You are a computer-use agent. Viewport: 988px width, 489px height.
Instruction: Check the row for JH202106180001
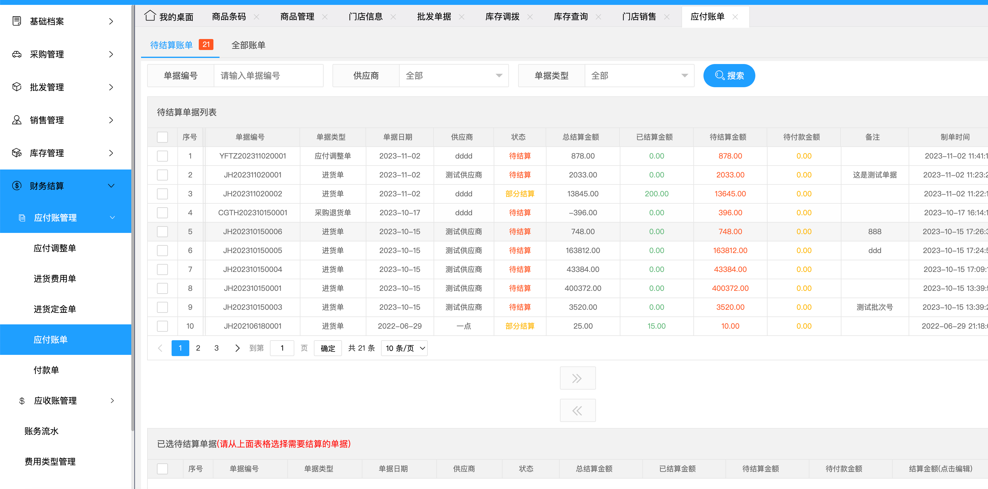coord(163,326)
